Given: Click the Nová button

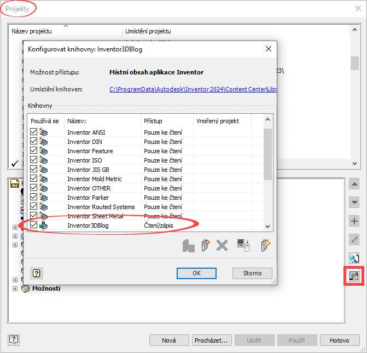Looking at the screenshot, I should point(169,340).
